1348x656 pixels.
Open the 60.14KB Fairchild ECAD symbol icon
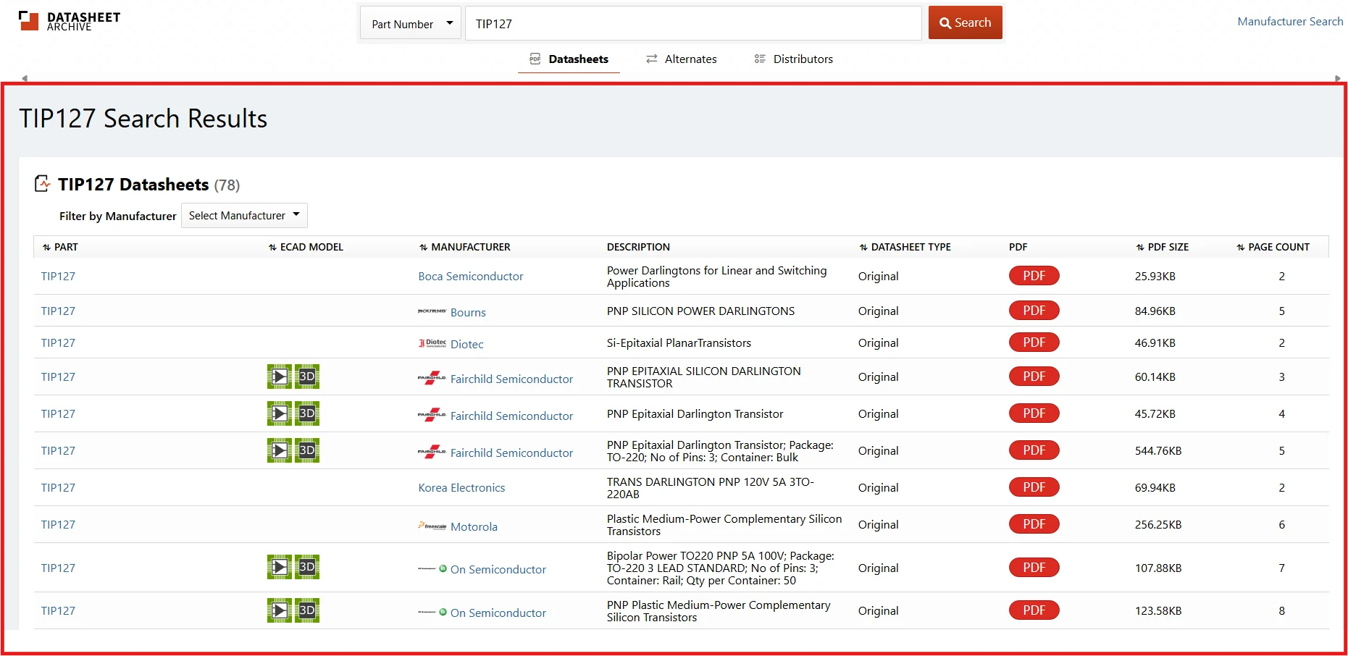pos(280,377)
